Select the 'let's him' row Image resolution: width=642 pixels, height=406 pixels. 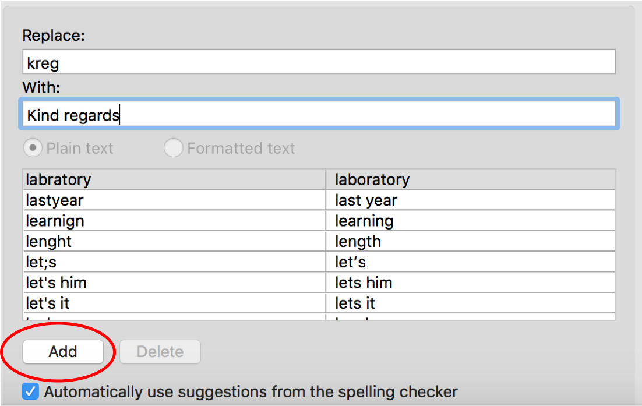[56, 283]
